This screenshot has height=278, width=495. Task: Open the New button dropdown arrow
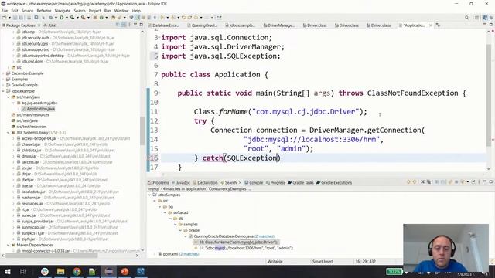click(x=9, y=18)
